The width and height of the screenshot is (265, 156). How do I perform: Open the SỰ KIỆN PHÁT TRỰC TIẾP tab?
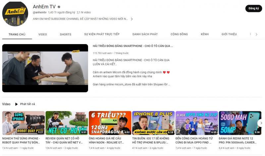point(102,34)
